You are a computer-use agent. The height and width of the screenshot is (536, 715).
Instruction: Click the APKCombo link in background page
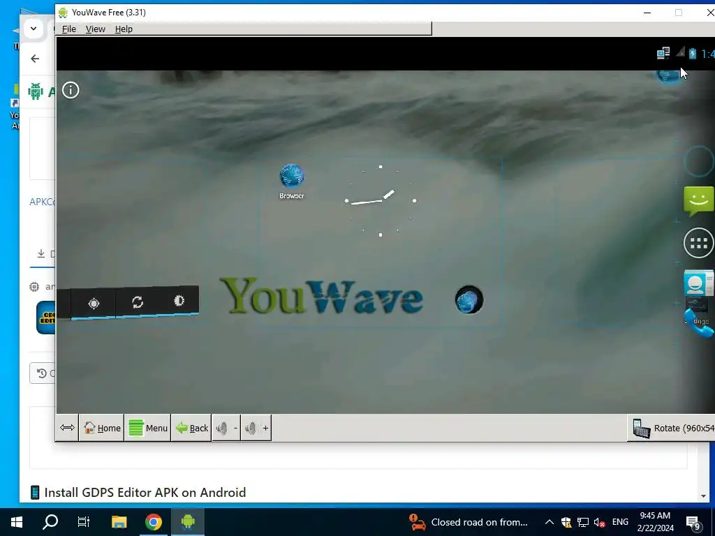click(x=42, y=202)
